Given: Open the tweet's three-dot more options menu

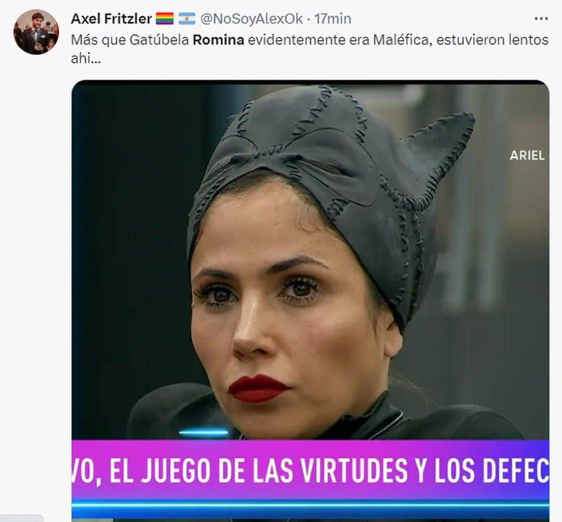Looking at the screenshot, I should coord(541,19).
